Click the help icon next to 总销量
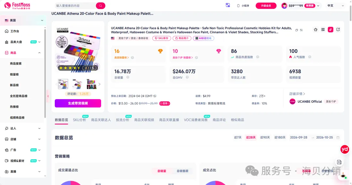The image size is (352, 185). tap(128, 77)
